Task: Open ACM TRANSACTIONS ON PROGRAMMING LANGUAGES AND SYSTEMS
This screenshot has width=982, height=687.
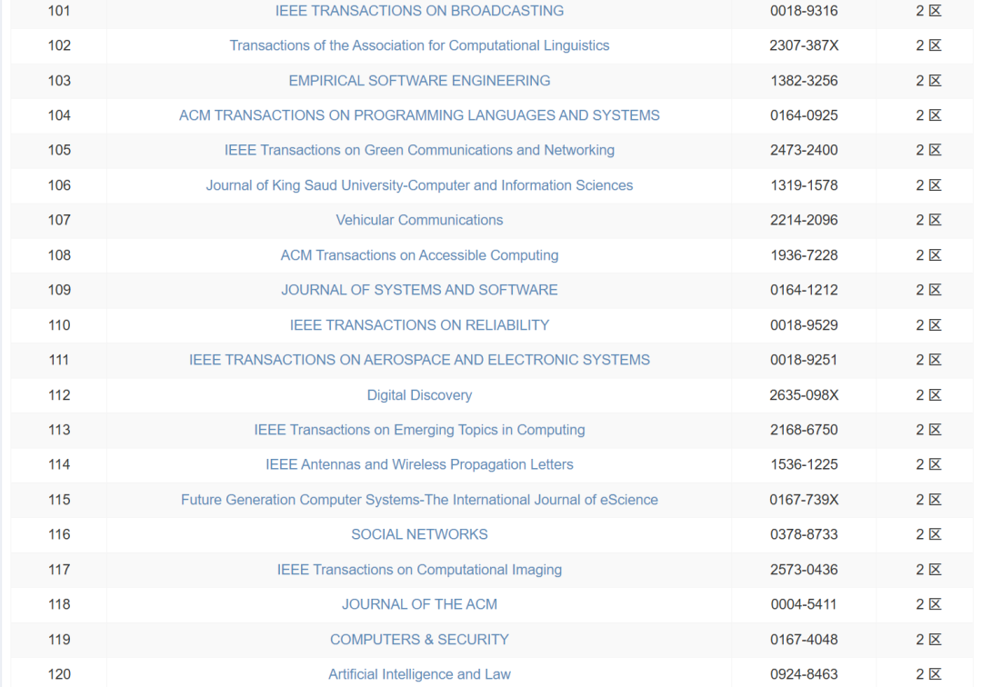Action: tap(419, 115)
